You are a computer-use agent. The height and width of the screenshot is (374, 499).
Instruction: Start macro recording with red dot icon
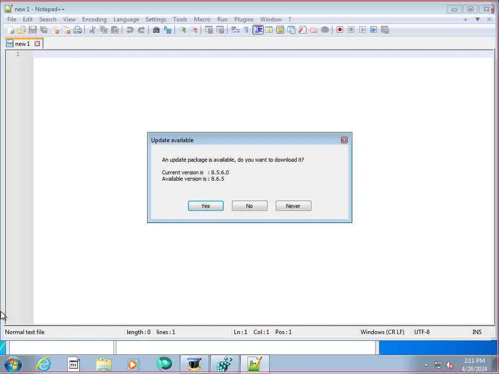click(340, 30)
